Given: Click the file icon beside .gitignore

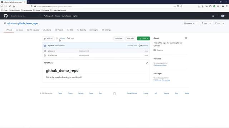Looking at the screenshot, I should coord(45,51).
